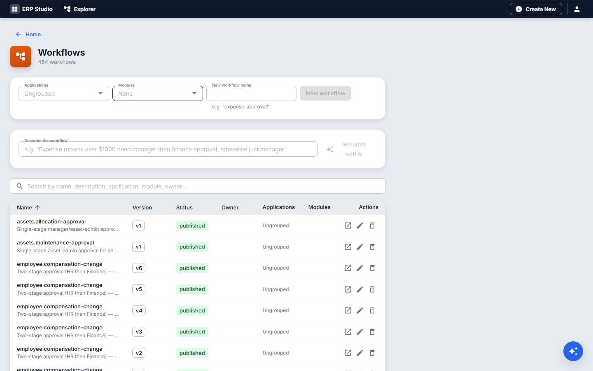Delete the assets.maintenance-approval workflow
Viewport: 593px width, 371px height.
click(x=372, y=247)
